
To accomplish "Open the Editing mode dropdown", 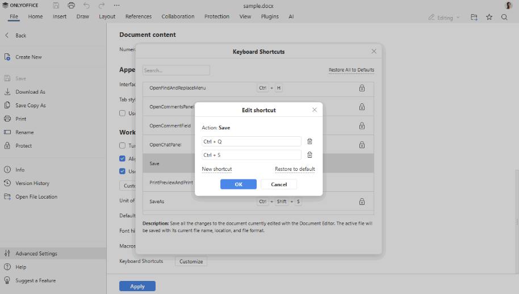I will 444,18.
